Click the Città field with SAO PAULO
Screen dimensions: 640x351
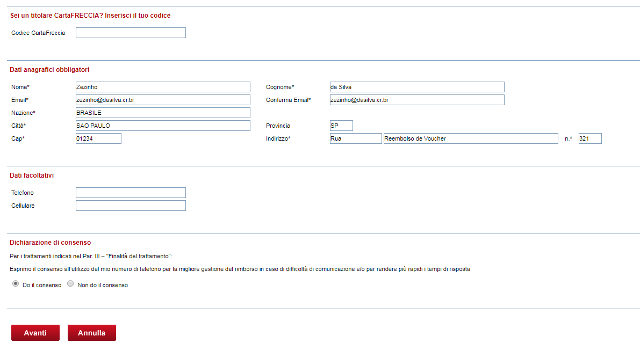(x=163, y=126)
